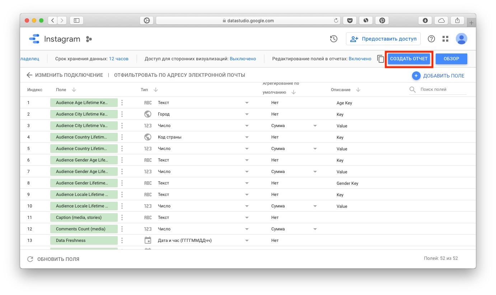Open three-dot menu for Audience Age Lifetime row
The width and height of the screenshot is (496, 295).
point(122,103)
